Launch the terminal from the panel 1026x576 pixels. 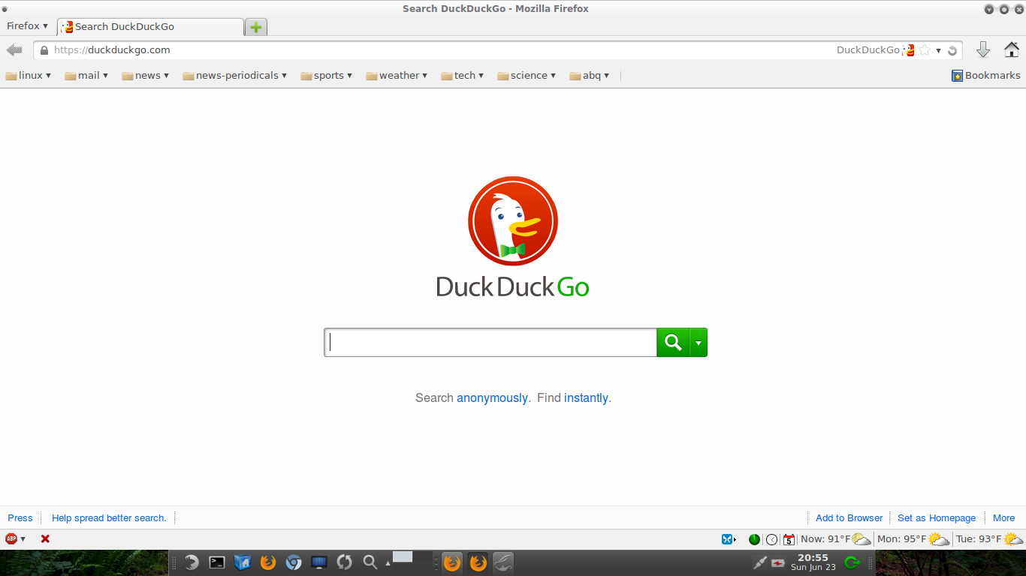(217, 562)
